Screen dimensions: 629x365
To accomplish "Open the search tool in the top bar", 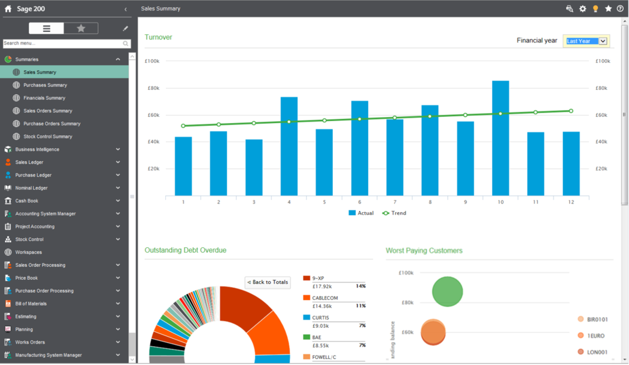I will tap(570, 9).
